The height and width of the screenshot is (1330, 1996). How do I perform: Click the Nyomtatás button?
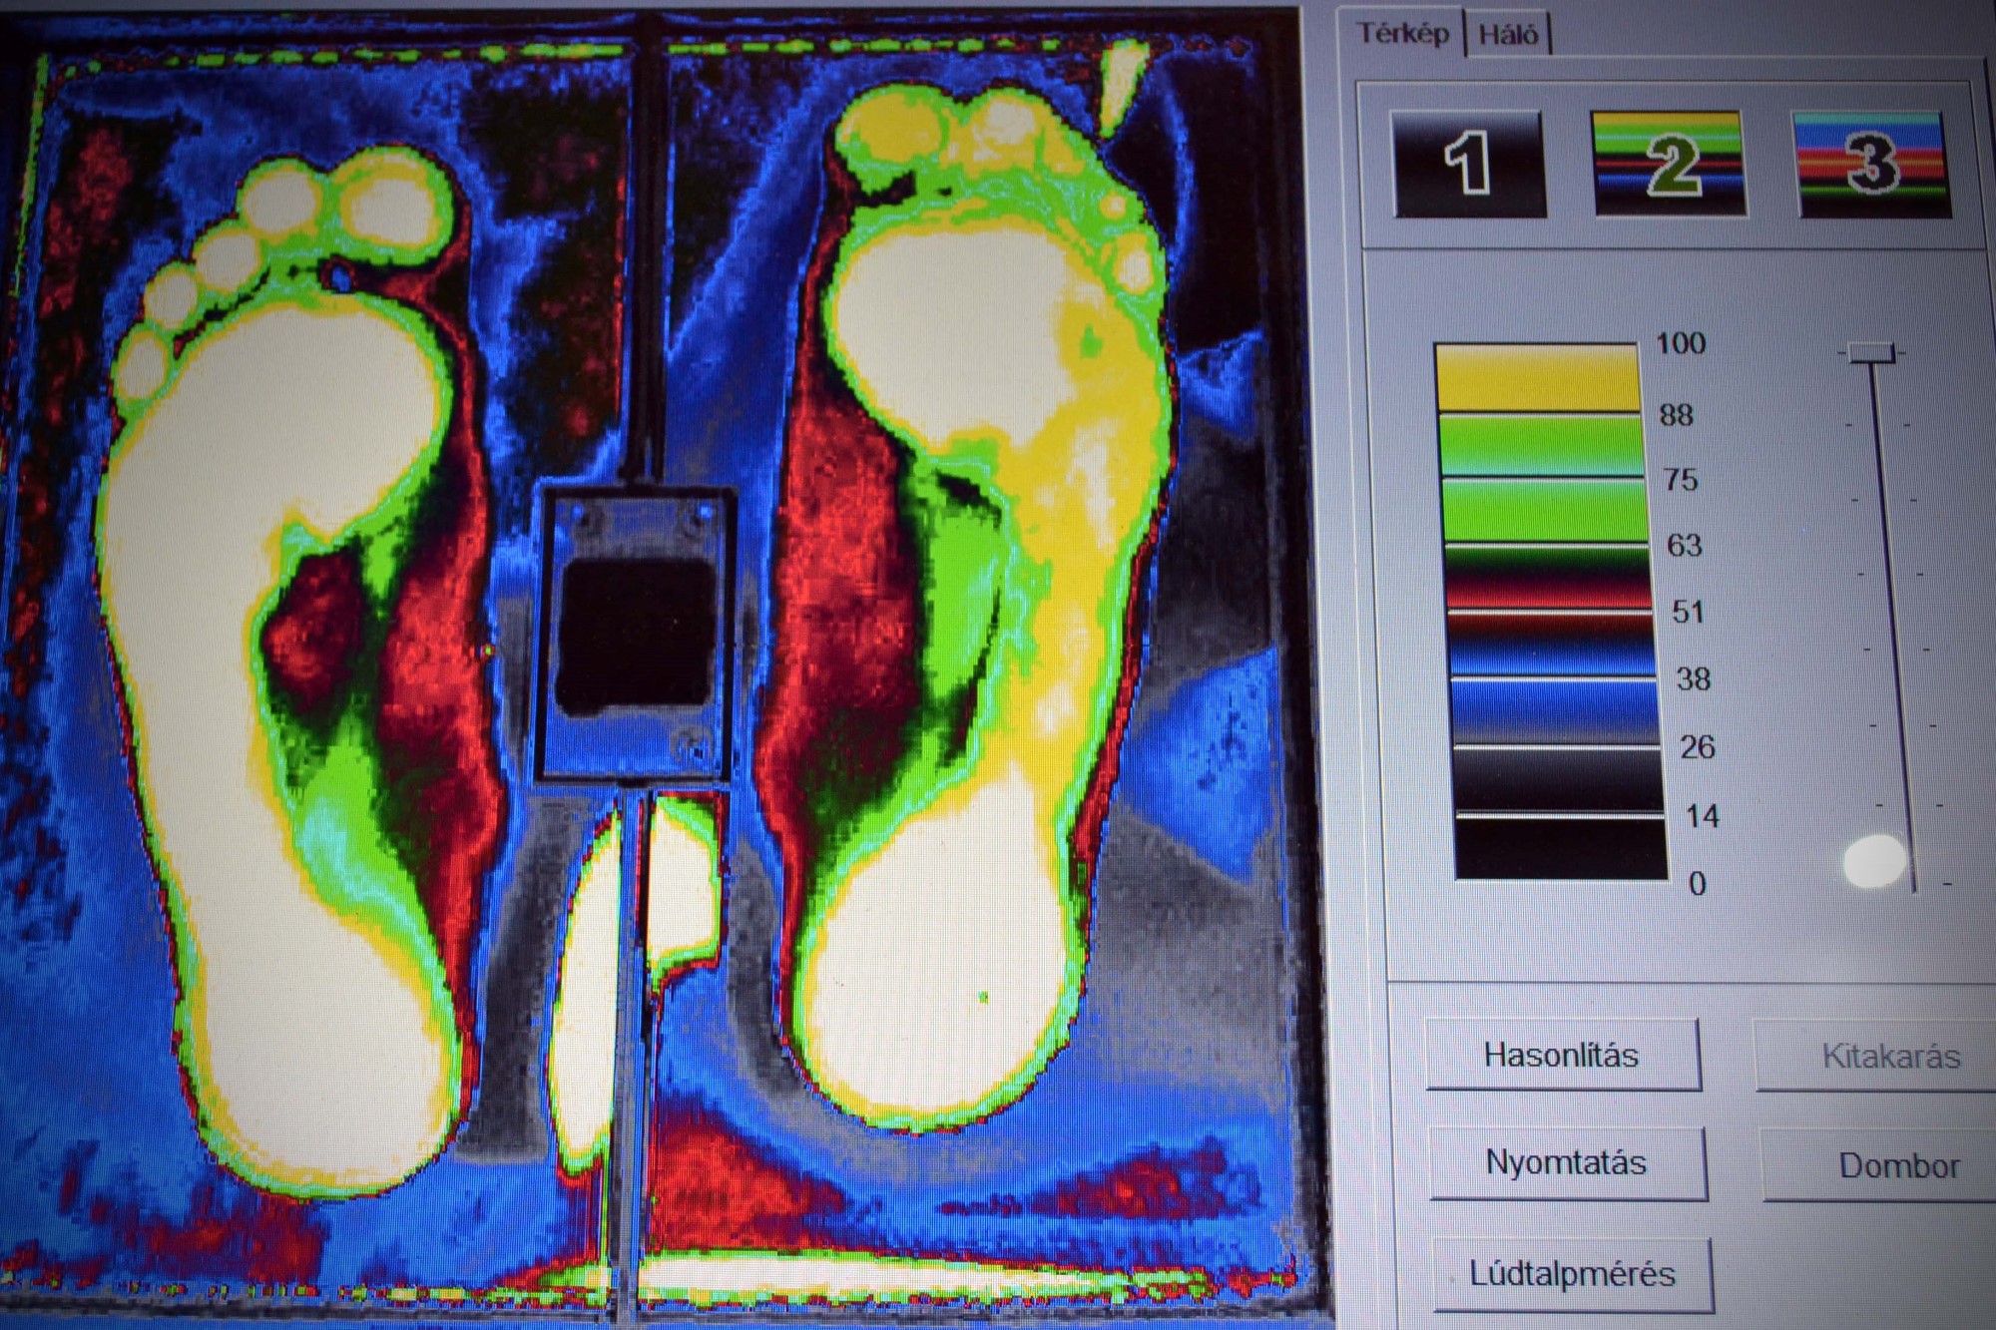tap(1567, 1163)
